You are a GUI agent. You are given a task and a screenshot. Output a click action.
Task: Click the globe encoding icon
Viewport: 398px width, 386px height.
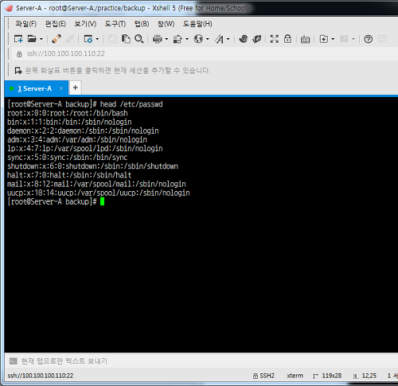198,39
